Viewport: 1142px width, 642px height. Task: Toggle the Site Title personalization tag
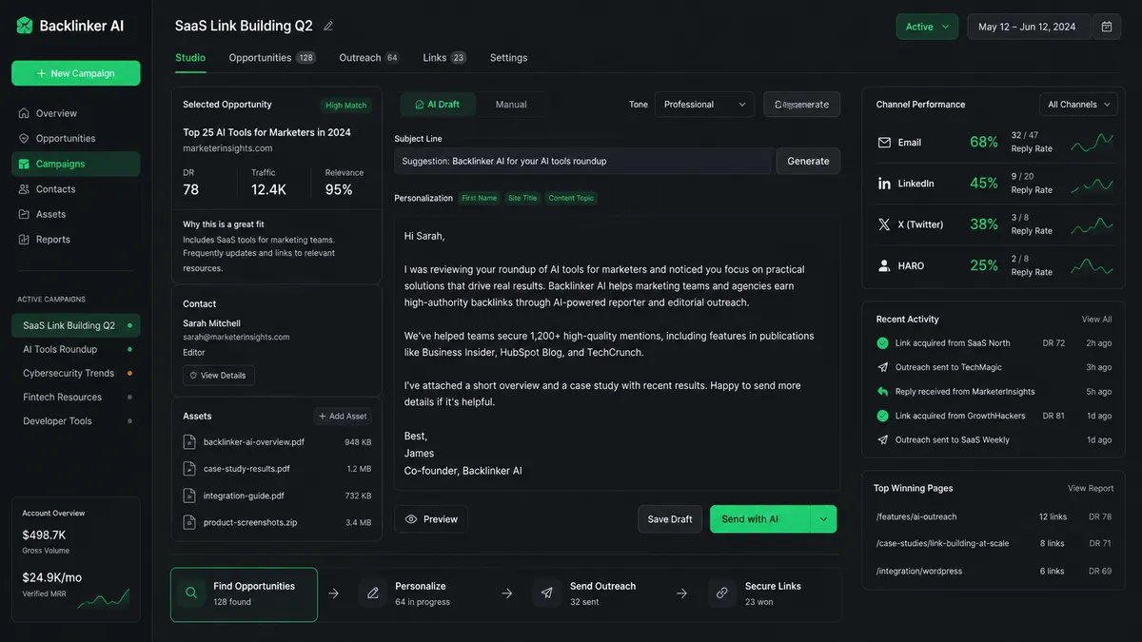[522, 198]
